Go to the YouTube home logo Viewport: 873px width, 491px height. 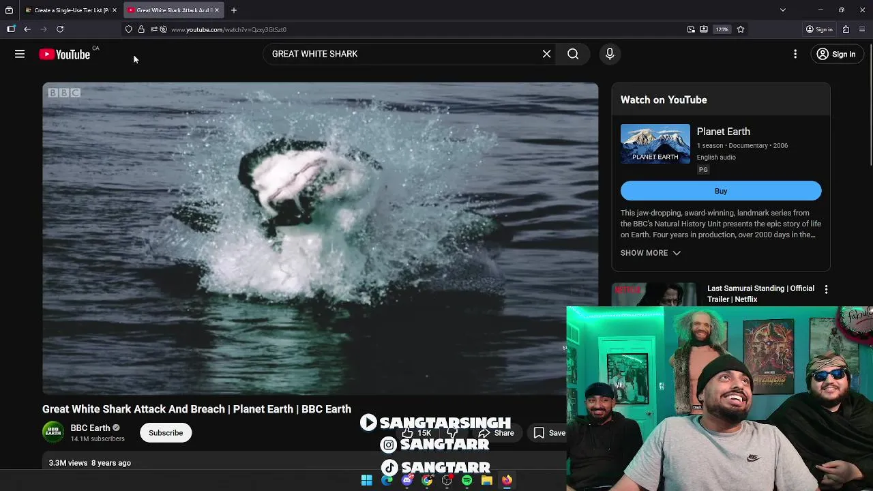65,55
